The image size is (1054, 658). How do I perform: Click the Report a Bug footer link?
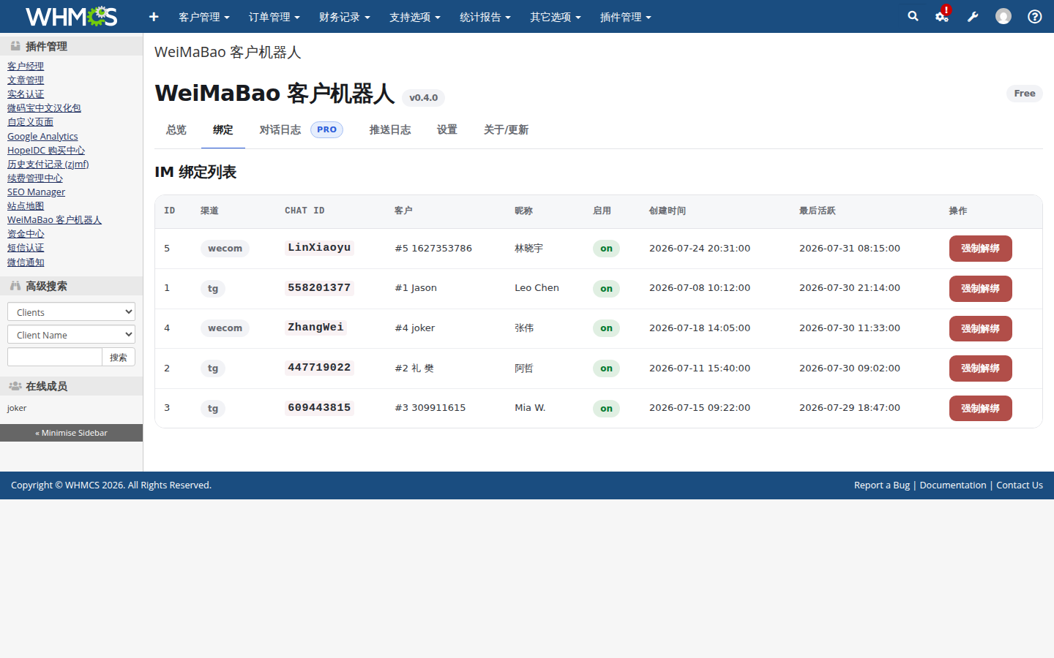click(882, 485)
